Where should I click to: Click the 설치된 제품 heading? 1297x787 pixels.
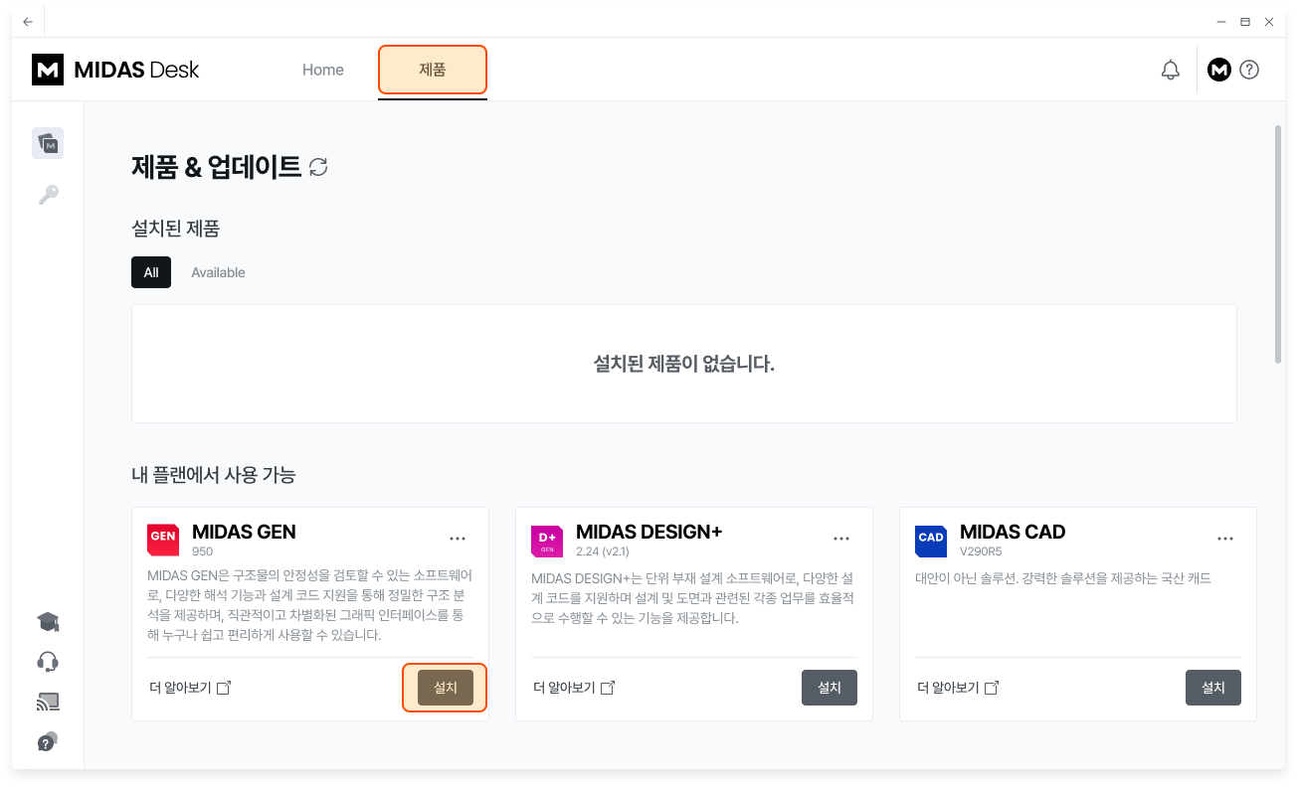[x=175, y=229]
